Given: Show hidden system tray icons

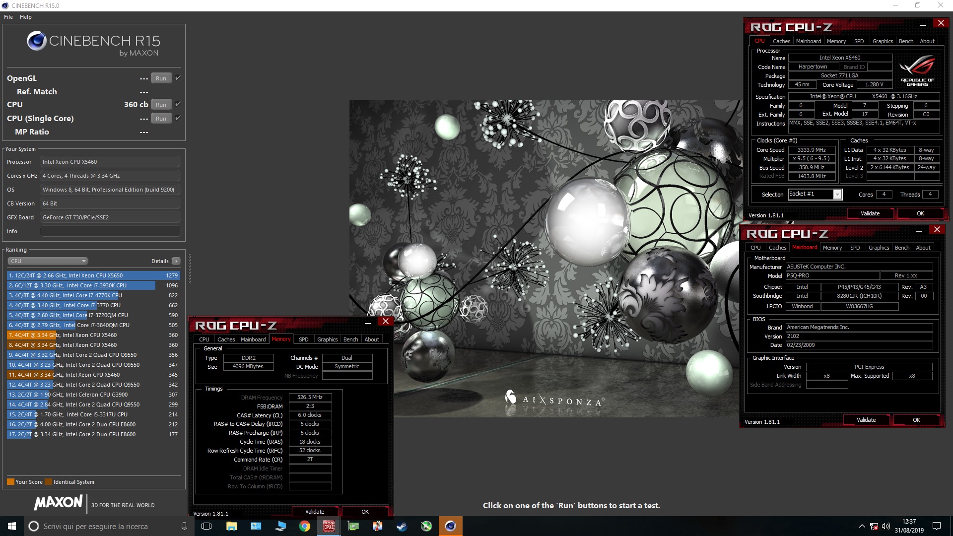Looking at the screenshot, I should coord(862,526).
